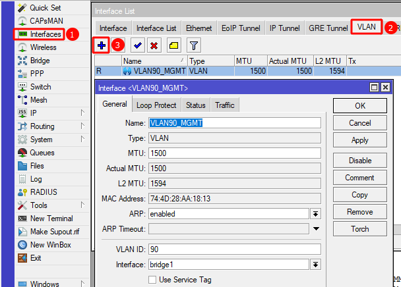Open the Bridge menu item
The width and height of the screenshot is (401, 287).
(x=40, y=61)
